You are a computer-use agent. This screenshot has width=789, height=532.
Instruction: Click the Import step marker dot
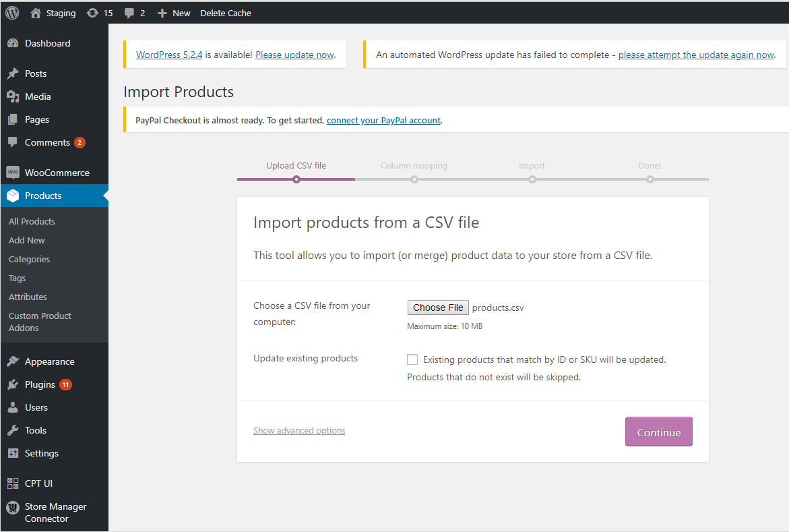pyautogui.click(x=532, y=179)
